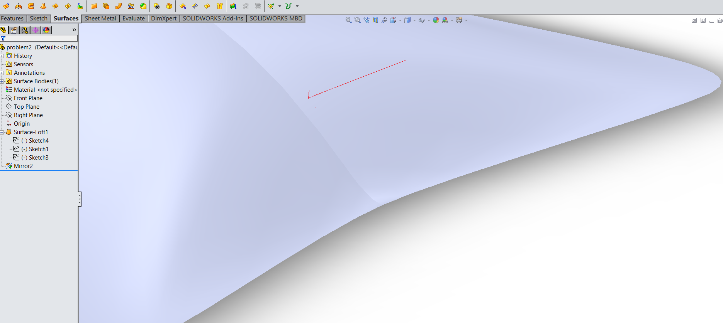The height and width of the screenshot is (323, 723).
Task: Select the Surface Flatten tool
Action: click(131, 6)
